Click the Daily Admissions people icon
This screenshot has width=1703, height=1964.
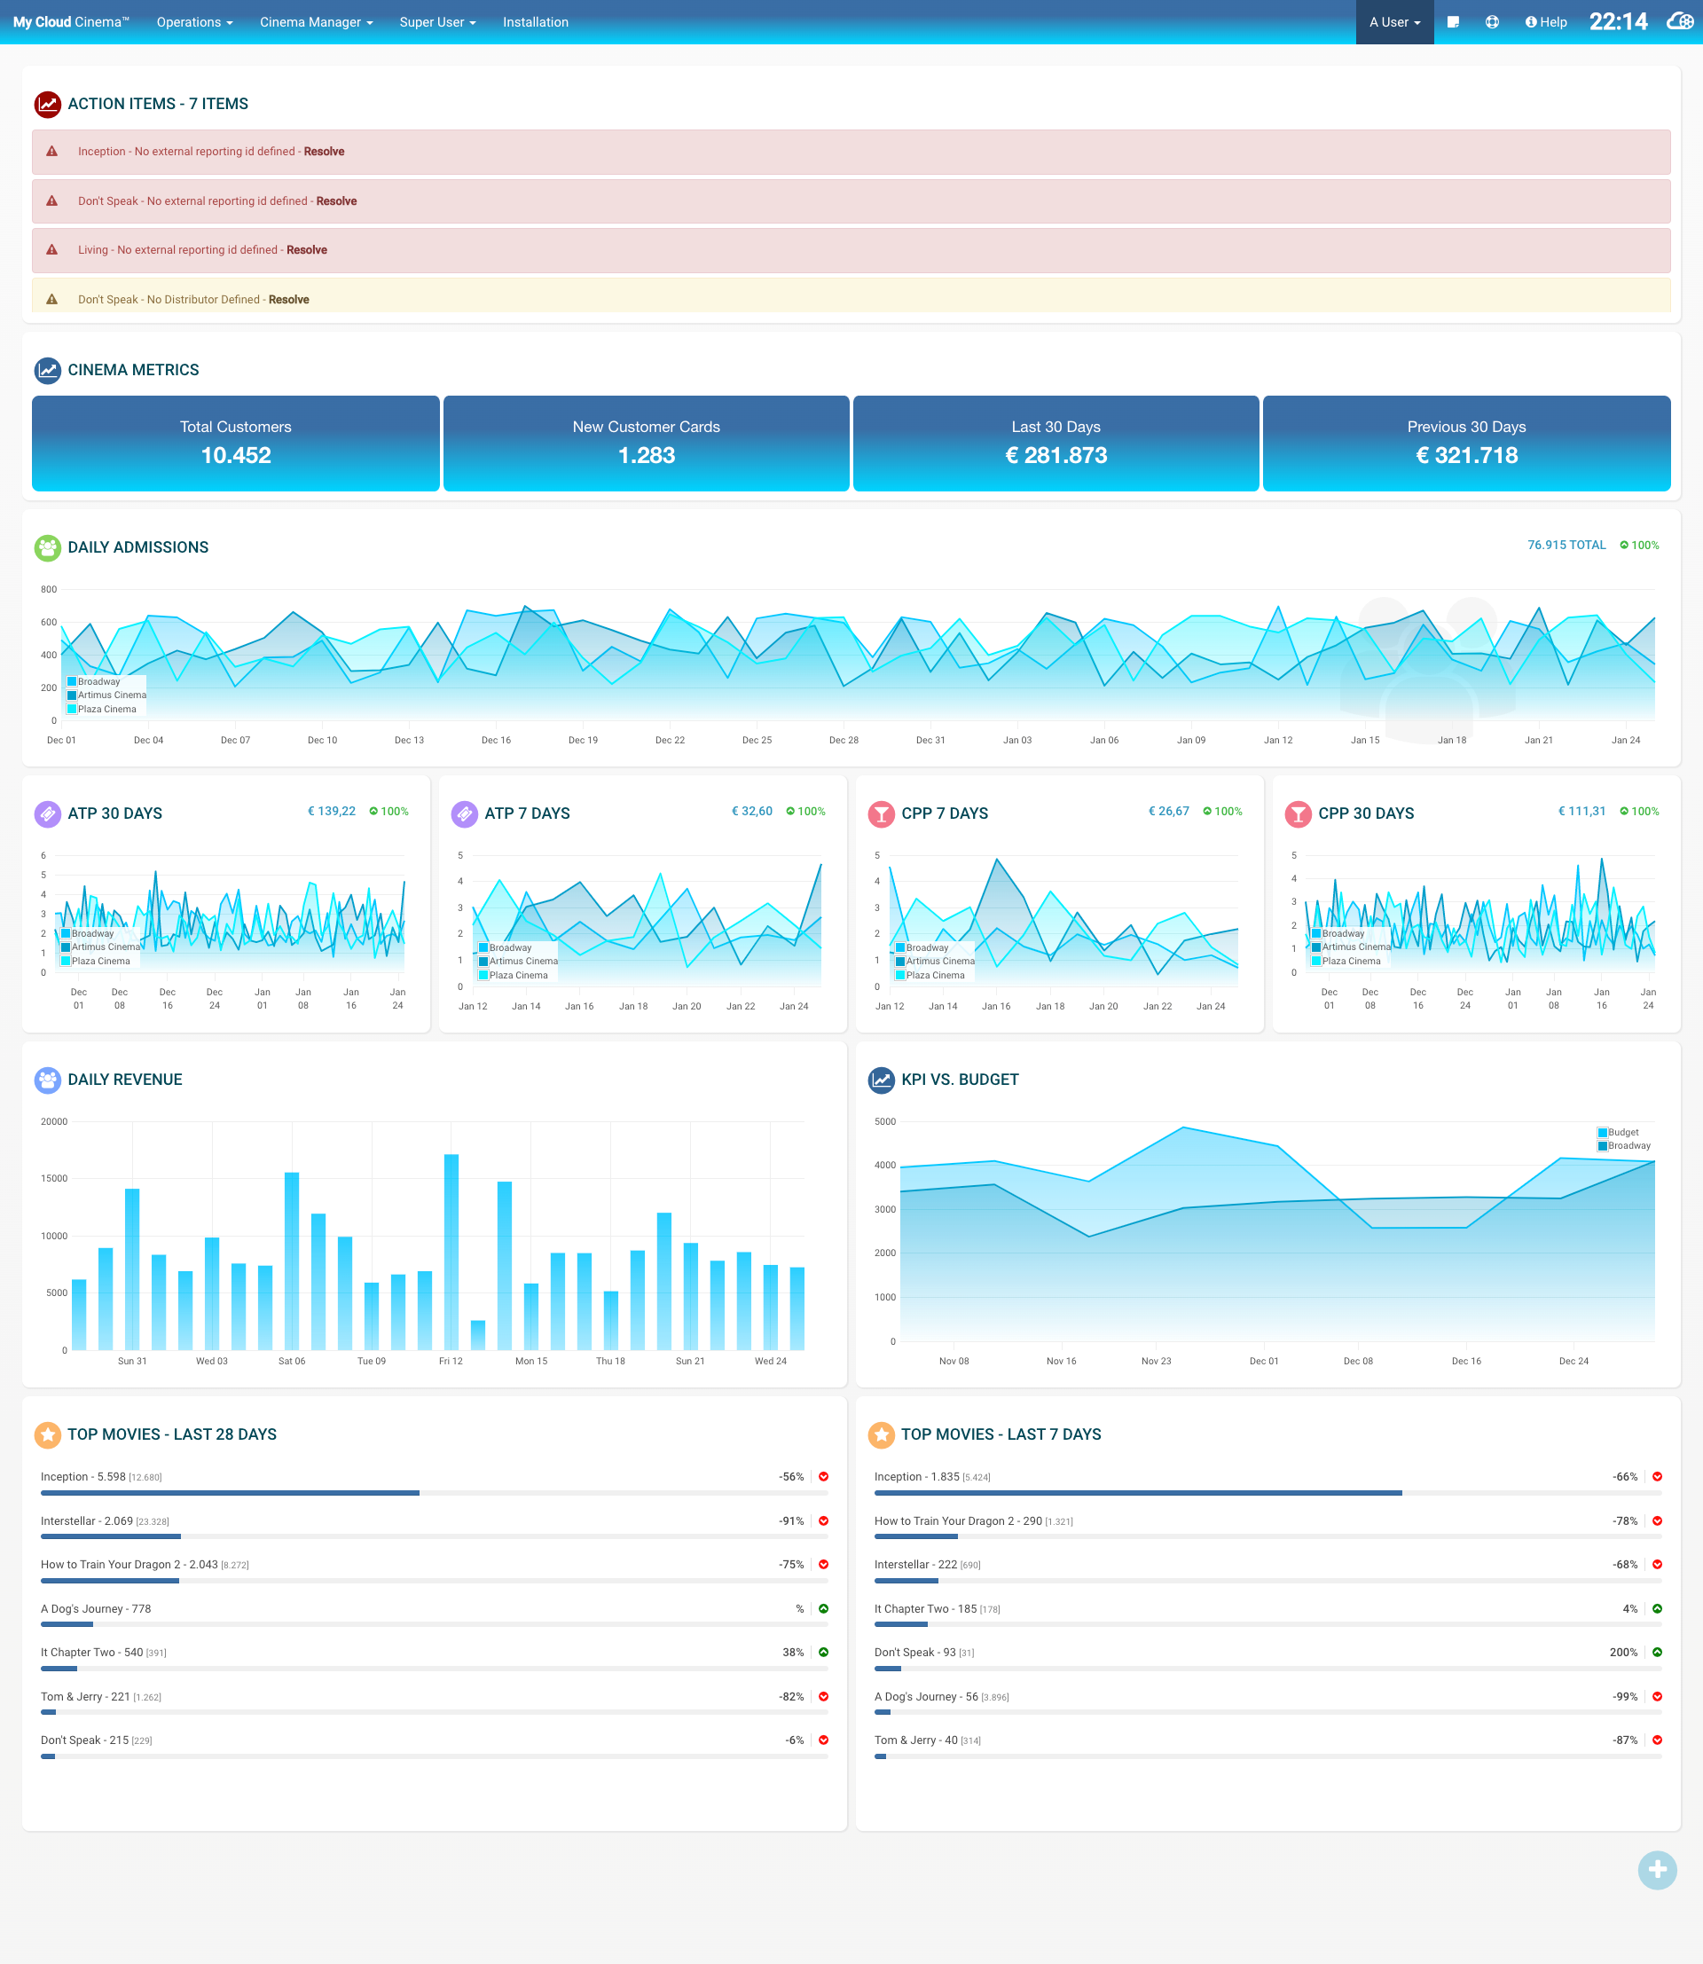coord(48,547)
